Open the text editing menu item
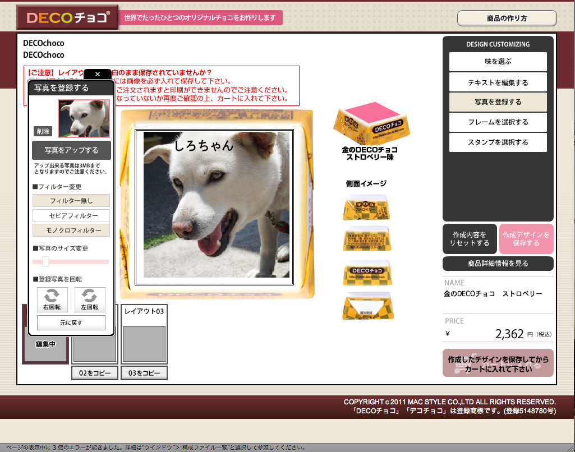This screenshot has width=575, height=452. [498, 82]
